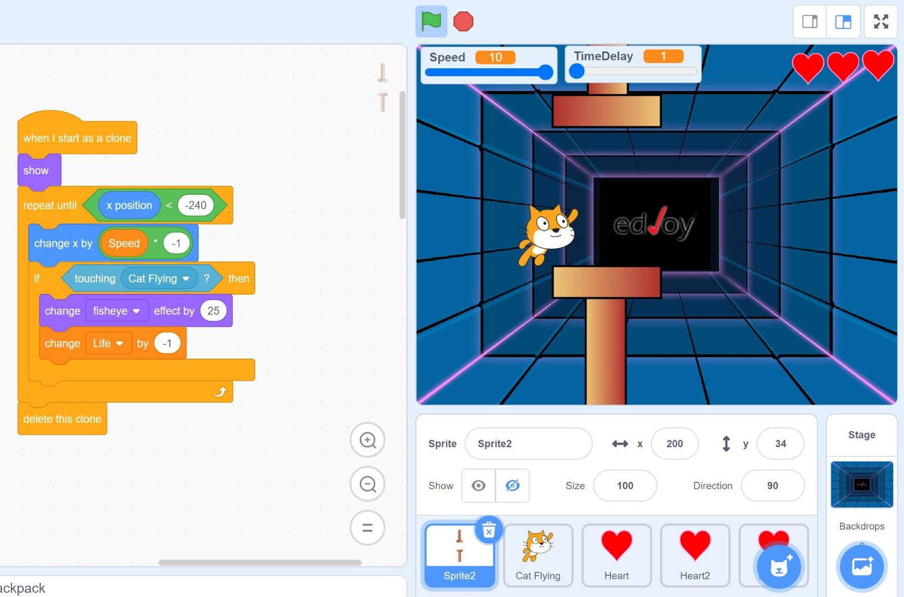Click the flying cat on stage
The image size is (904, 597).
click(x=547, y=234)
